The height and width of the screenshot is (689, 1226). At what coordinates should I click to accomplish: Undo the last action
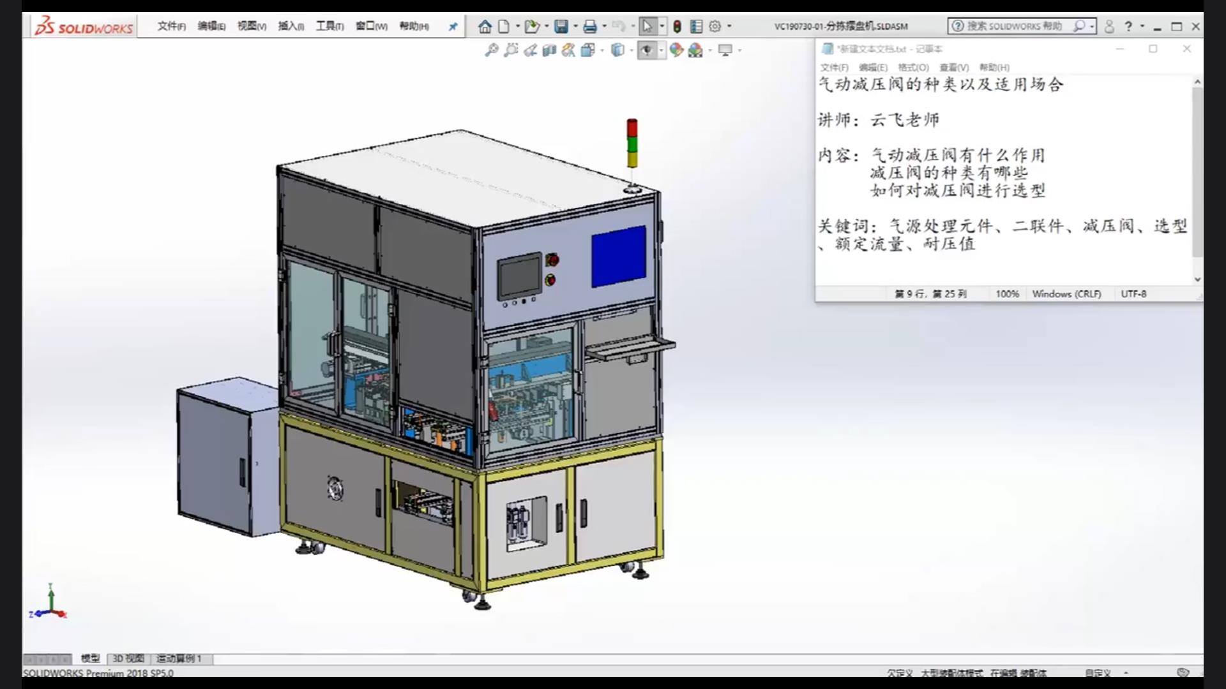(x=618, y=26)
